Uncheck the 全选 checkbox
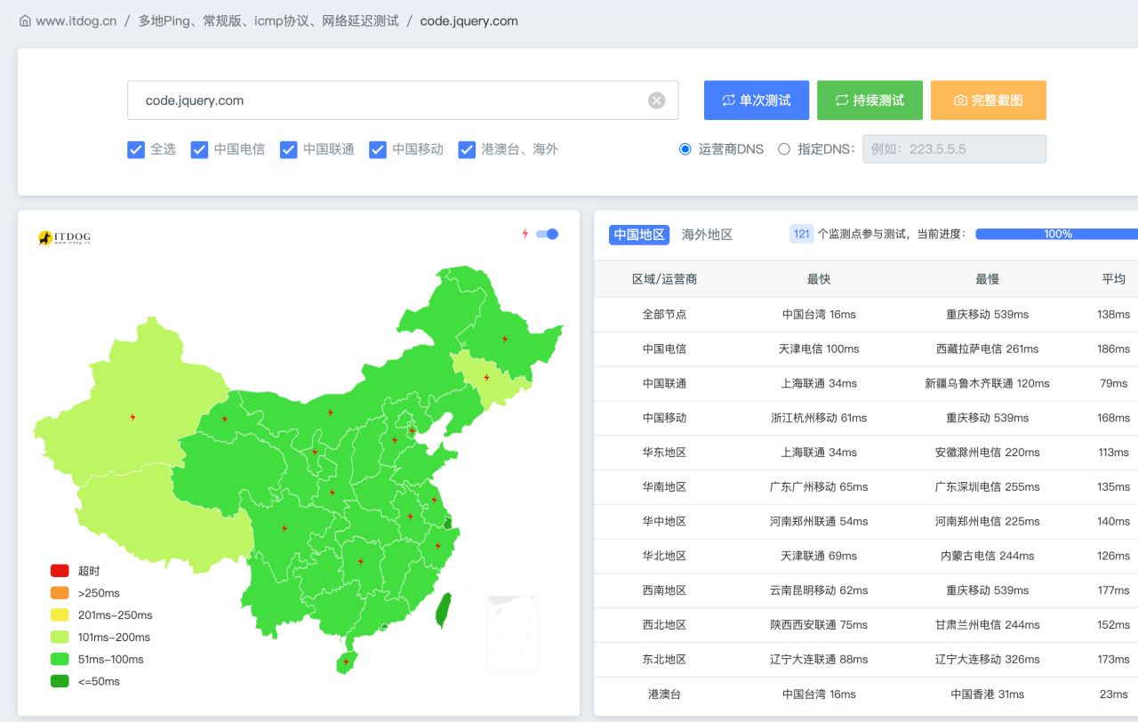 (136, 149)
